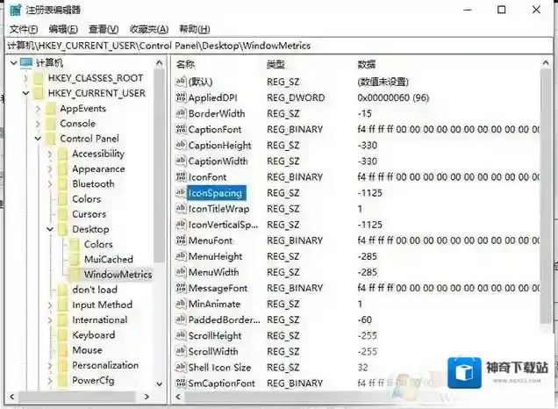The width and height of the screenshot is (558, 409).
Task: Select the PaddedBorder... value name
Action: point(225,319)
